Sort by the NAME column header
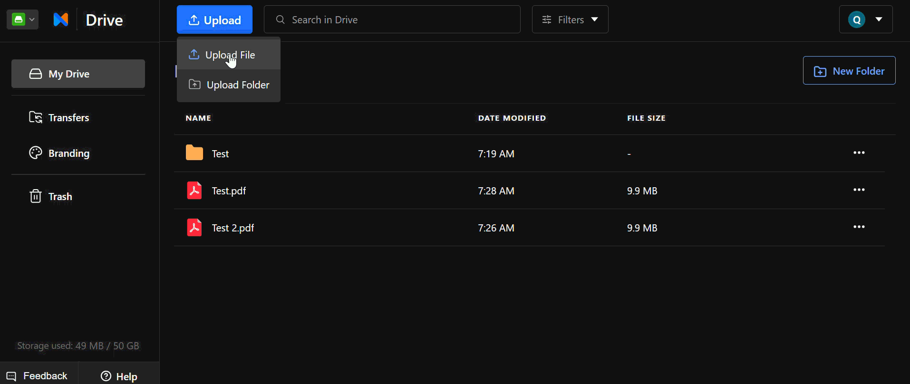The width and height of the screenshot is (910, 384). point(198,118)
